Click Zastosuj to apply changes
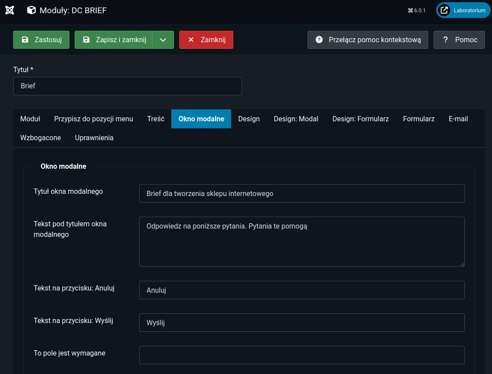This screenshot has height=374, width=492. pyautogui.click(x=41, y=40)
